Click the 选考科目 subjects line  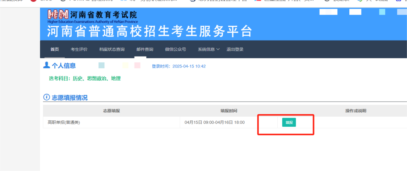(85, 78)
